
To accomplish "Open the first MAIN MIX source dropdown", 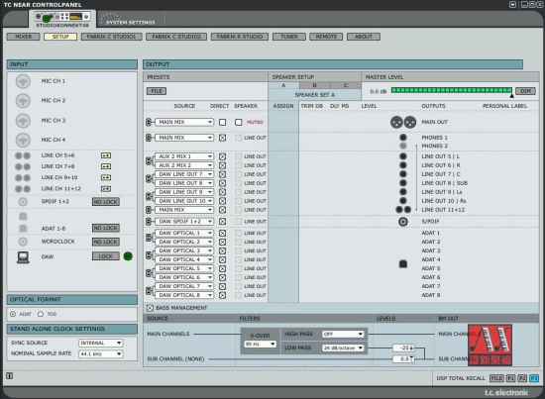I will [184, 122].
